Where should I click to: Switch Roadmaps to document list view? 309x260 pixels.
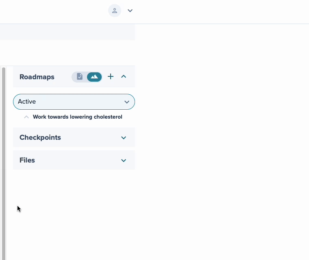coord(80,77)
